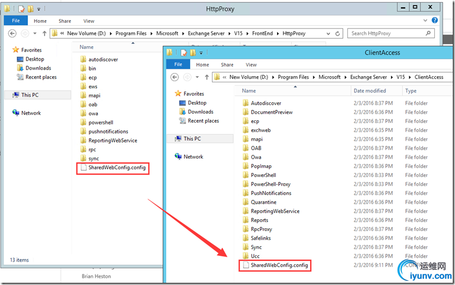Click the Up arrow in HttpProxy window

(x=45, y=33)
